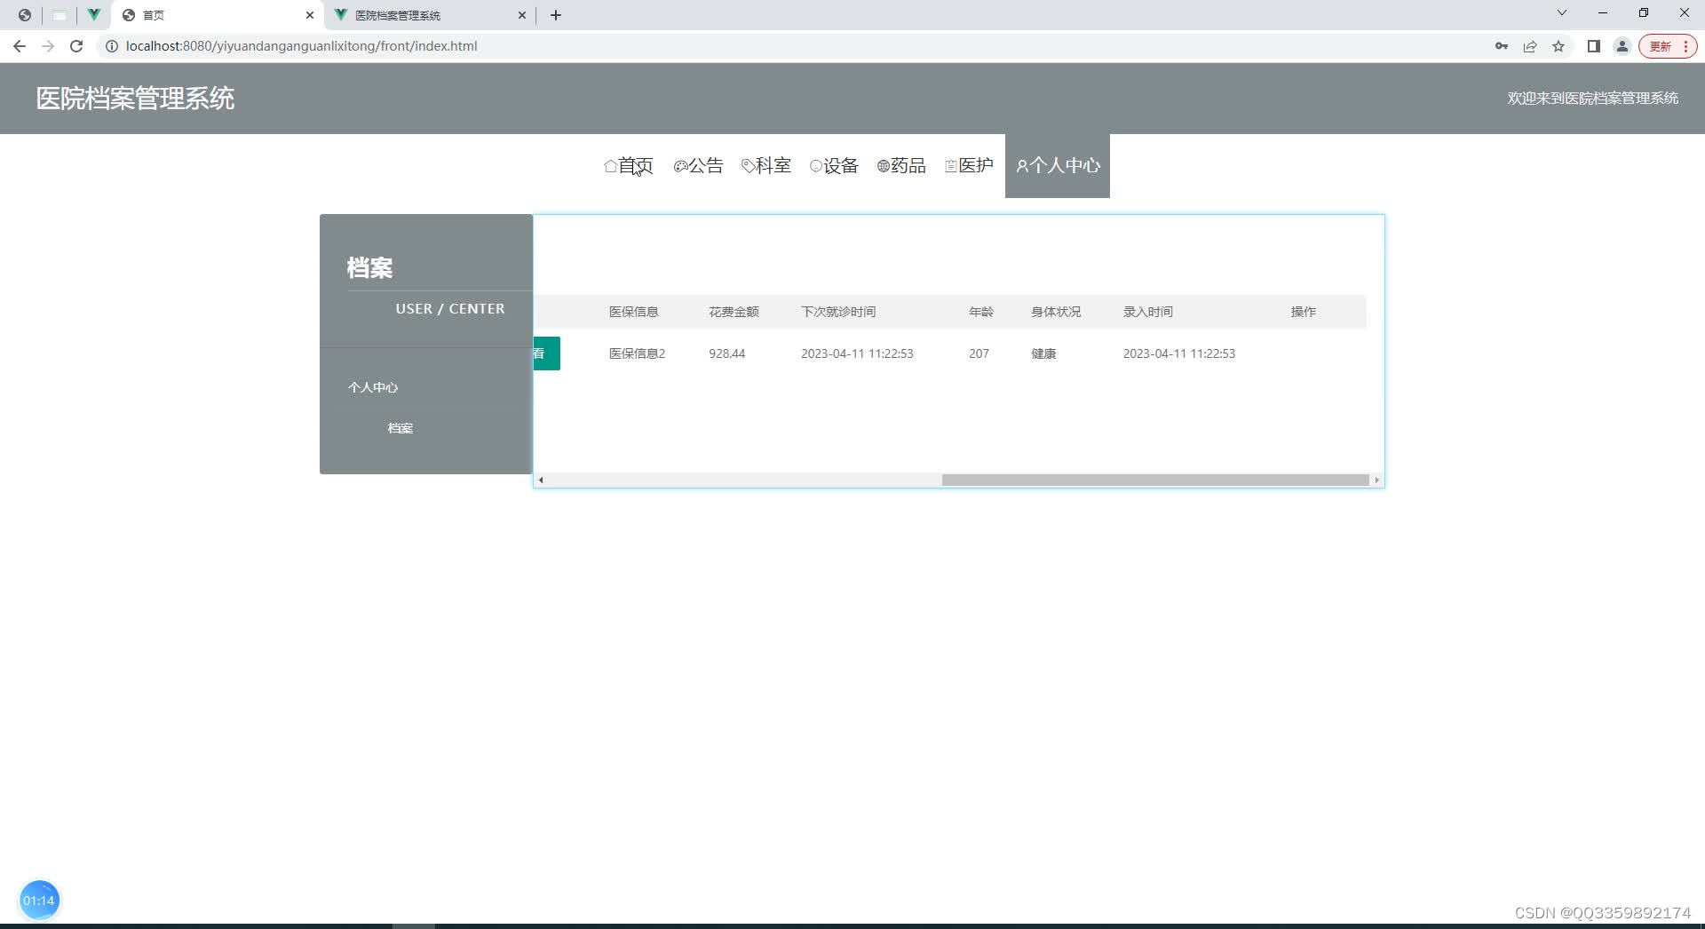
Task: Open the browser side panel
Action: click(x=1594, y=46)
